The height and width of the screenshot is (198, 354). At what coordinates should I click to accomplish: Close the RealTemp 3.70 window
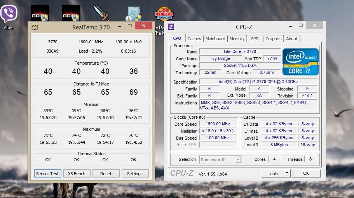click(144, 26)
